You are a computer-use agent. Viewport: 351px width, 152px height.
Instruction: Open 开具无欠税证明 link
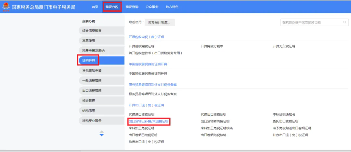(x=284, y=46)
